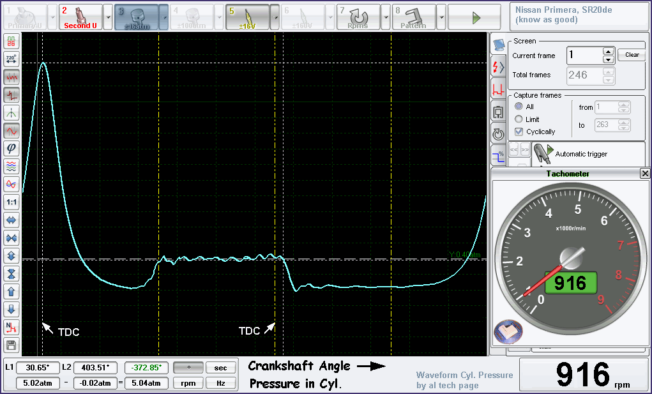The width and height of the screenshot is (652, 394).
Task: Click the phi (φ) phase icon
Action: pyautogui.click(x=11, y=148)
